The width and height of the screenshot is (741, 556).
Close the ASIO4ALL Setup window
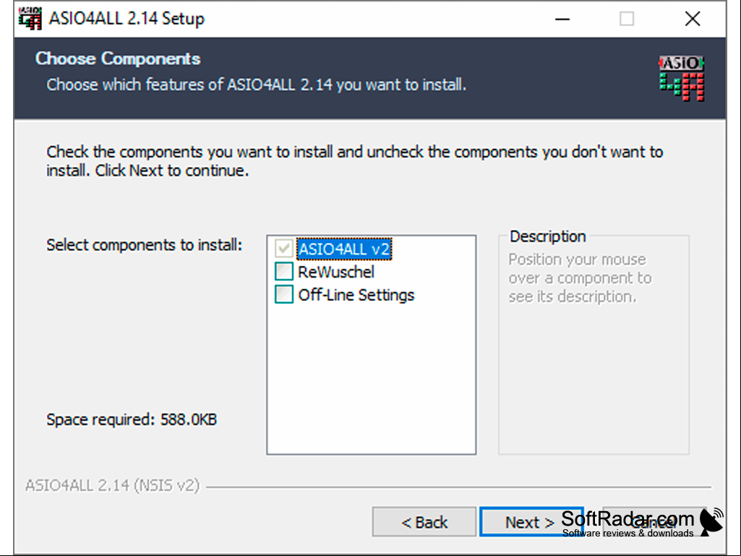(693, 19)
